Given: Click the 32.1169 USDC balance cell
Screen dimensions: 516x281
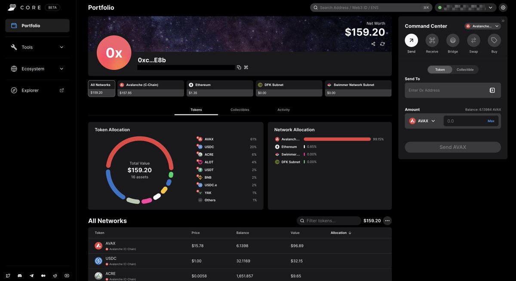Looking at the screenshot, I should click(243, 261).
